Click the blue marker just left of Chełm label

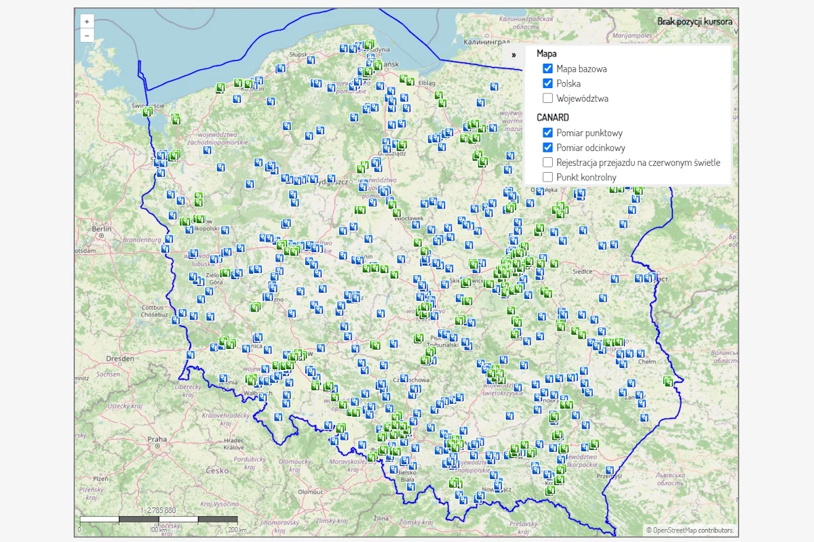pyautogui.click(x=640, y=354)
